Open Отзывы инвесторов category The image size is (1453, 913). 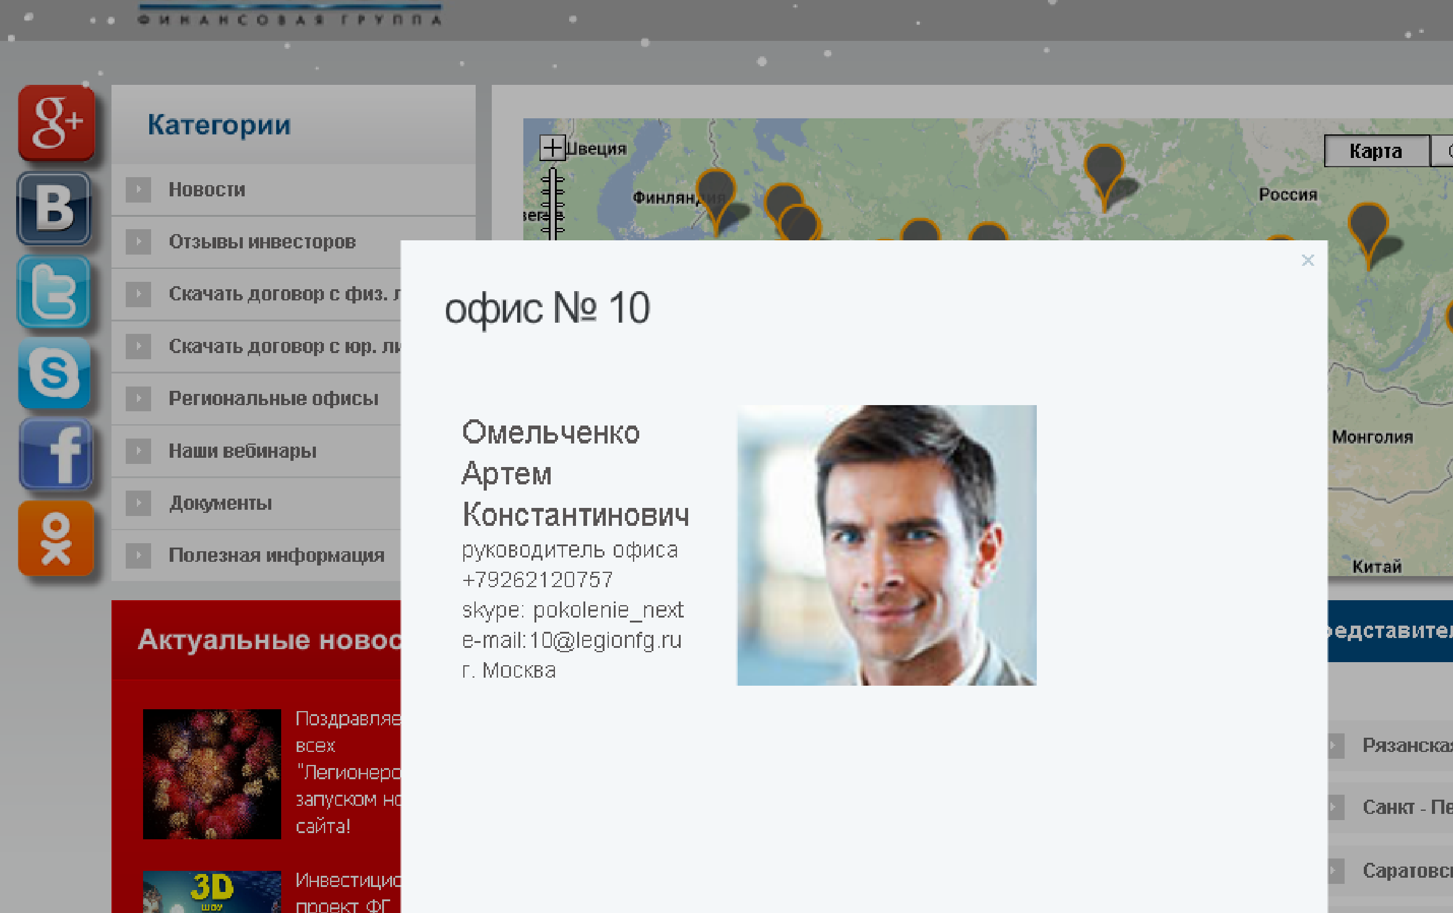click(262, 242)
